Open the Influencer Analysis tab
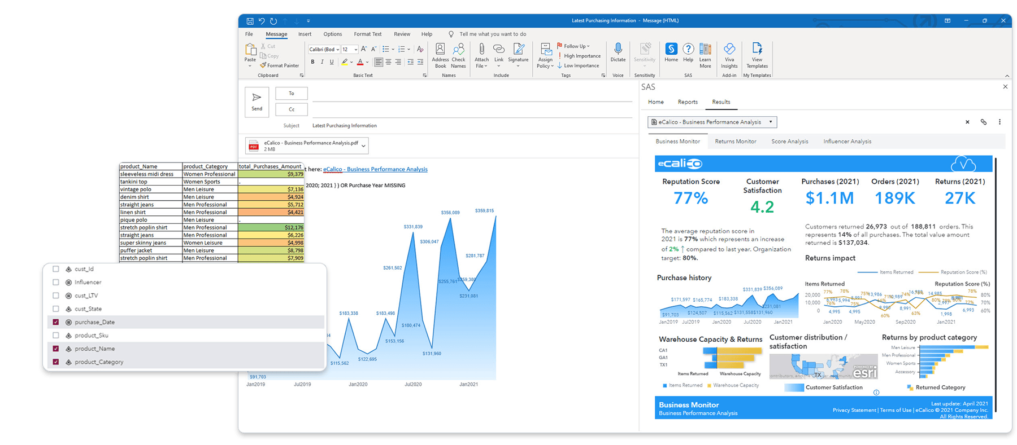The height and width of the screenshot is (445, 1017). click(847, 142)
